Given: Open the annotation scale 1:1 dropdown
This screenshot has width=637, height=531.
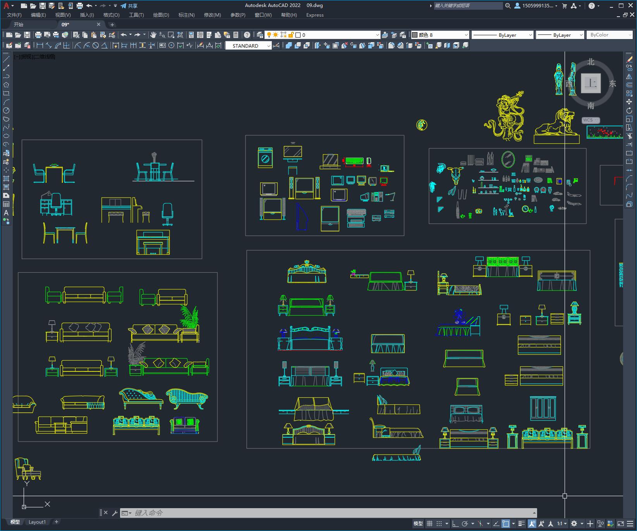Looking at the screenshot, I should (562, 524).
